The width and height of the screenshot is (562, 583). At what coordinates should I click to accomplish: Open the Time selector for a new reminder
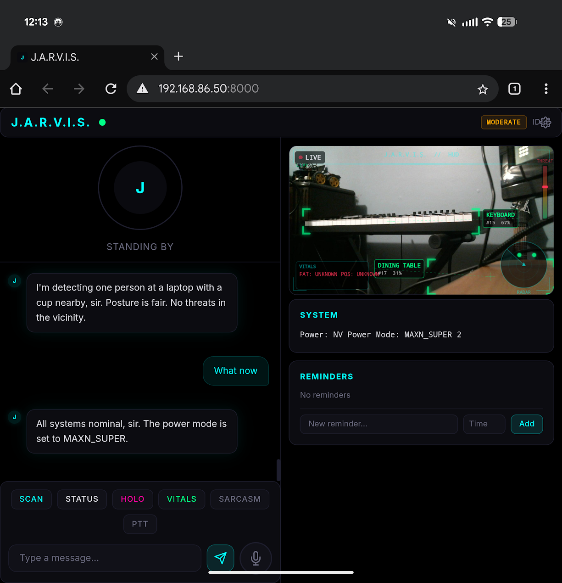point(484,424)
